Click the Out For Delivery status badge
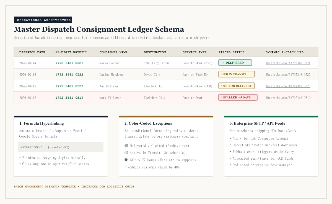The height and width of the screenshot is (204, 332). (237, 86)
